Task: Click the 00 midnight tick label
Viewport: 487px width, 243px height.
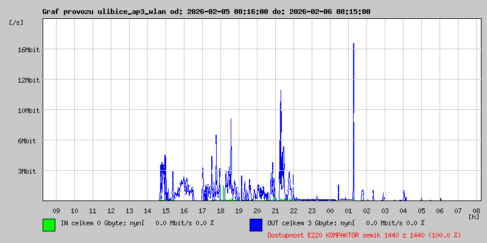Action: pyautogui.click(x=330, y=211)
